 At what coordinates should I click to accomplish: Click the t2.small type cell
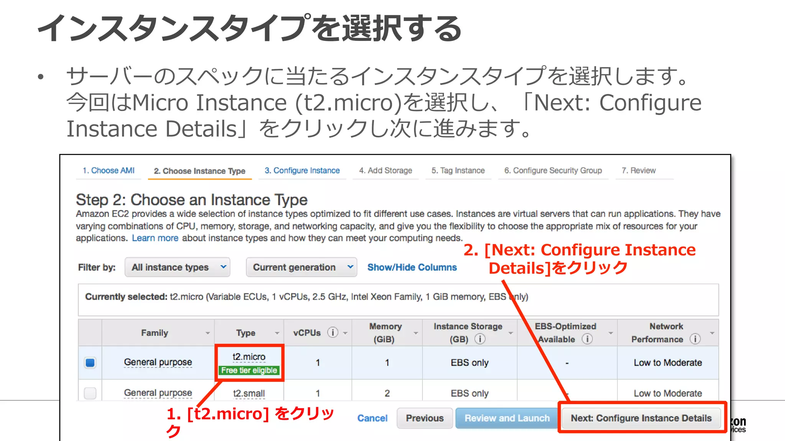coord(249,393)
